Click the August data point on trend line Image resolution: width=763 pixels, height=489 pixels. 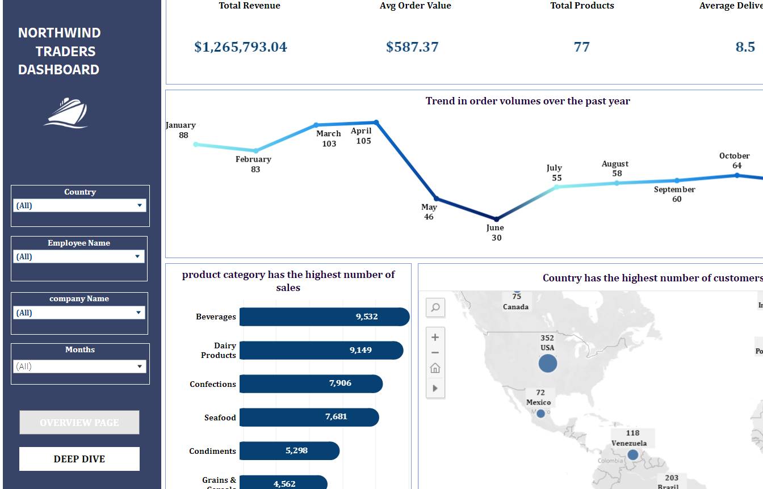(617, 183)
